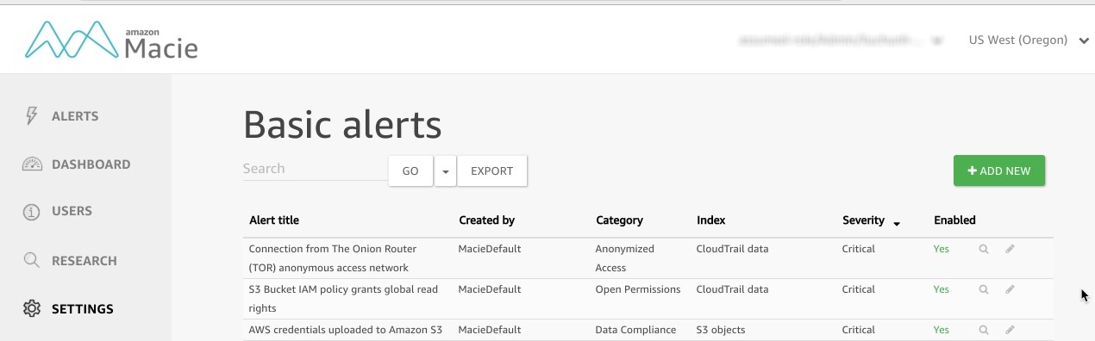Click the GO button

(x=410, y=170)
